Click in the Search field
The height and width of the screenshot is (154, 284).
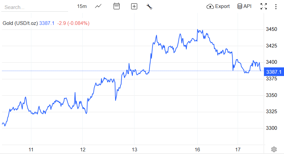35,7
